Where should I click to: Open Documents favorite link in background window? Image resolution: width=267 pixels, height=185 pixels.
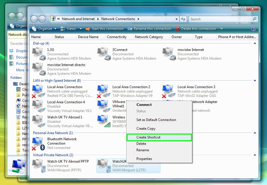[x=18, y=57]
